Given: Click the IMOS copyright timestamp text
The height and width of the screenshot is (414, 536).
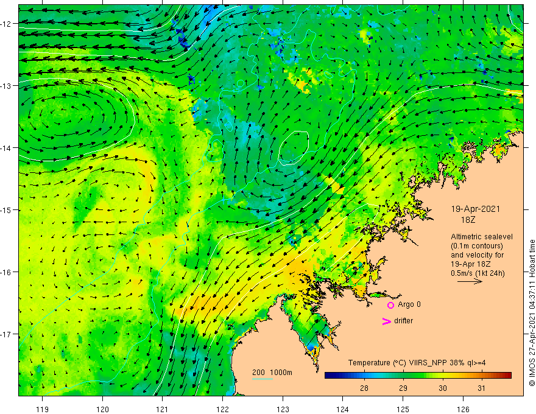Looking at the screenshot, I should point(532,313).
